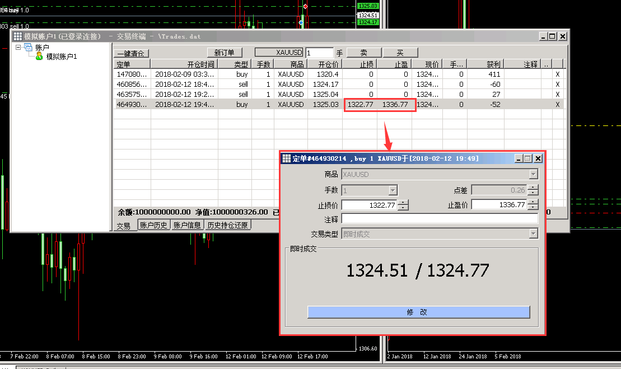Decrease the 止盈价 value with down arrow
The width and height of the screenshot is (621, 369).
533,208
